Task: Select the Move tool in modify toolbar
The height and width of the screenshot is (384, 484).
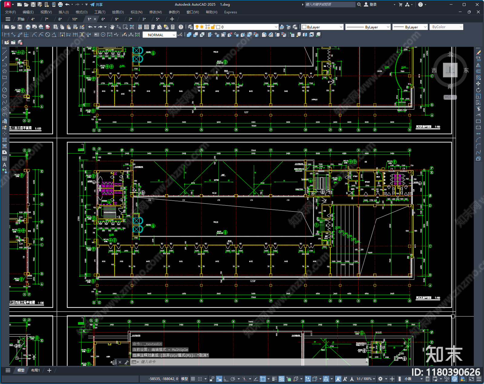Action: pyautogui.click(x=478, y=84)
